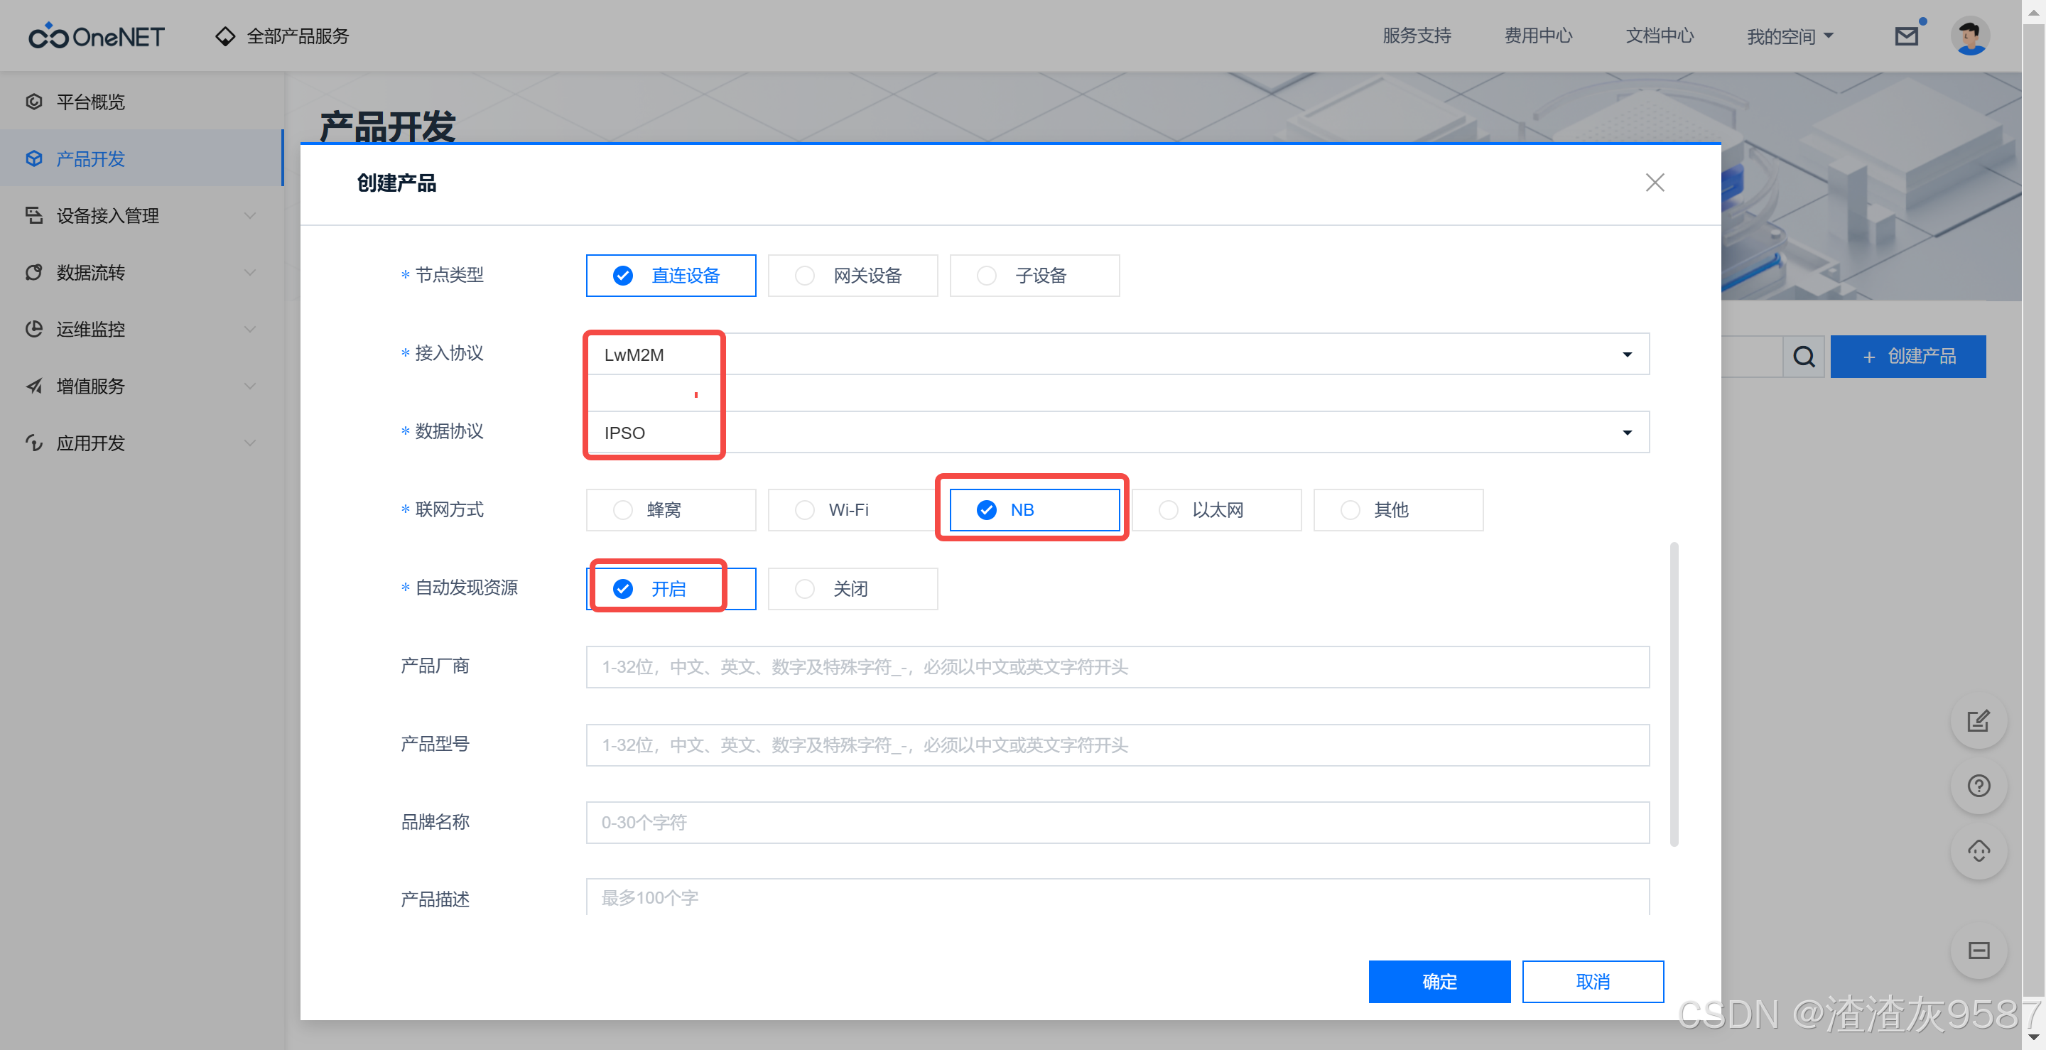Image resolution: width=2046 pixels, height=1050 pixels.
Task: Click the OneNET logo
Action: click(x=97, y=36)
